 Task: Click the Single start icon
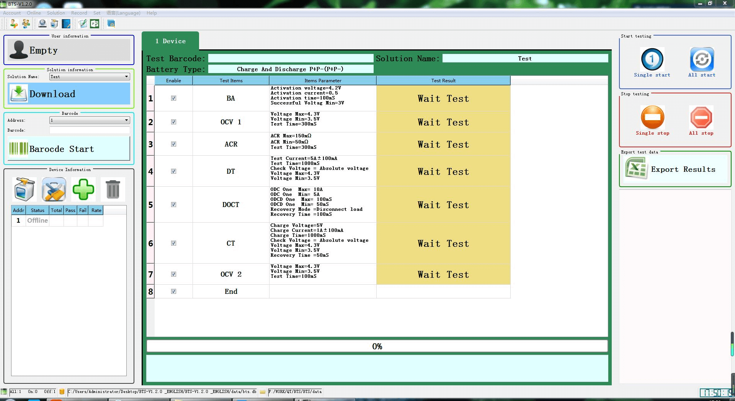click(x=652, y=59)
